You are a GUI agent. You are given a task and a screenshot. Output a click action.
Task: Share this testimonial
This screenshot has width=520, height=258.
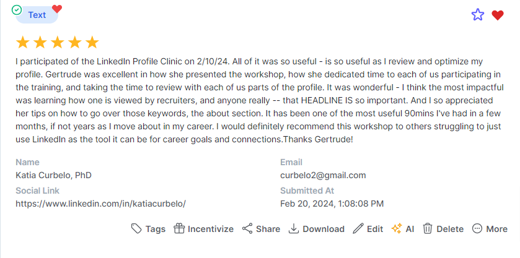click(x=260, y=229)
